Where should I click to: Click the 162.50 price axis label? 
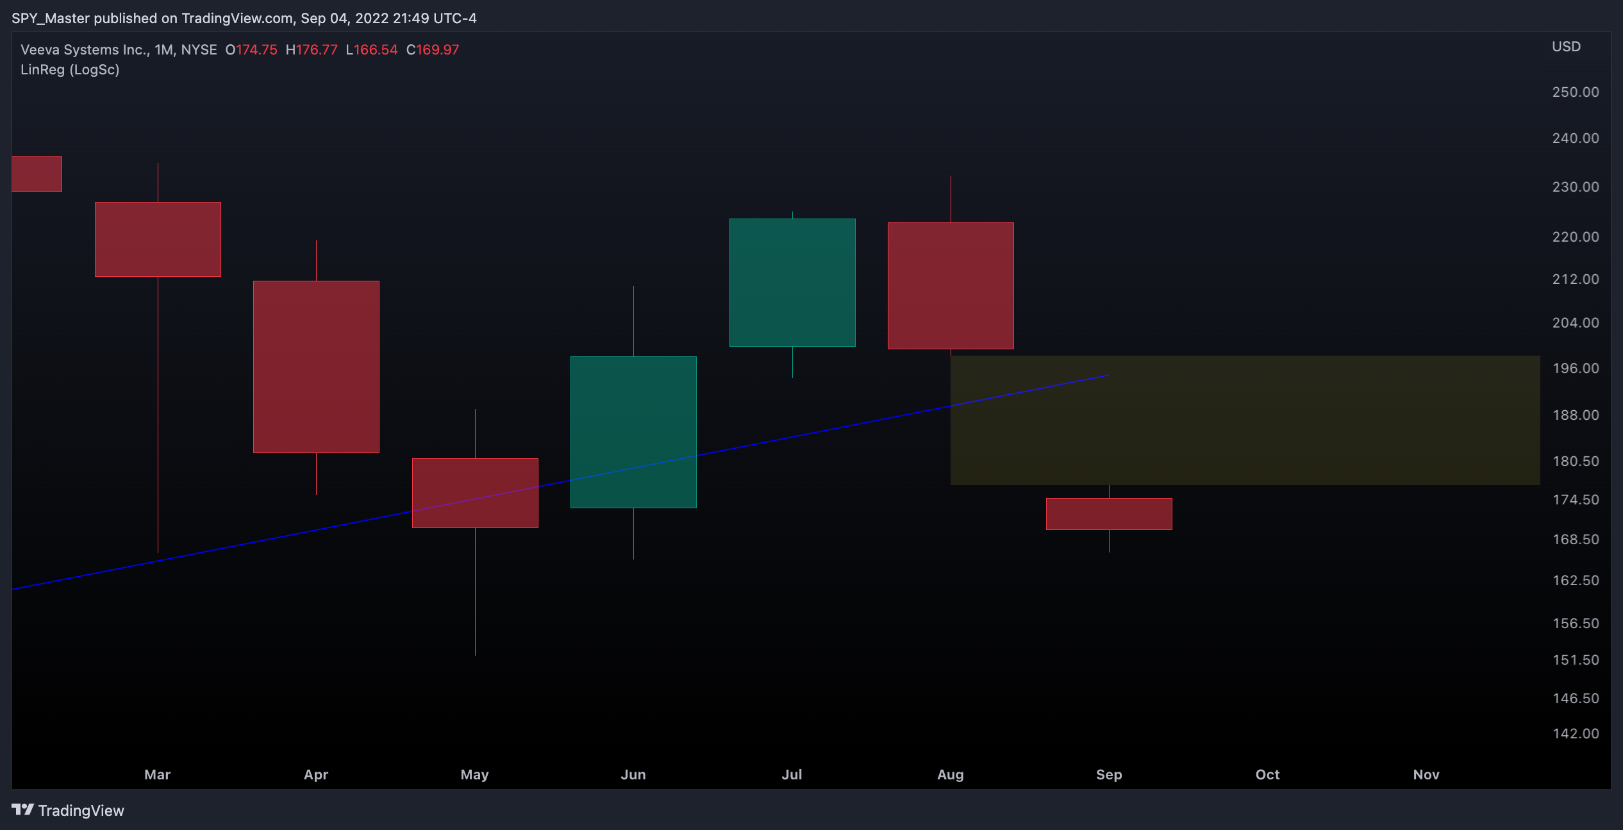pos(1576,581)
